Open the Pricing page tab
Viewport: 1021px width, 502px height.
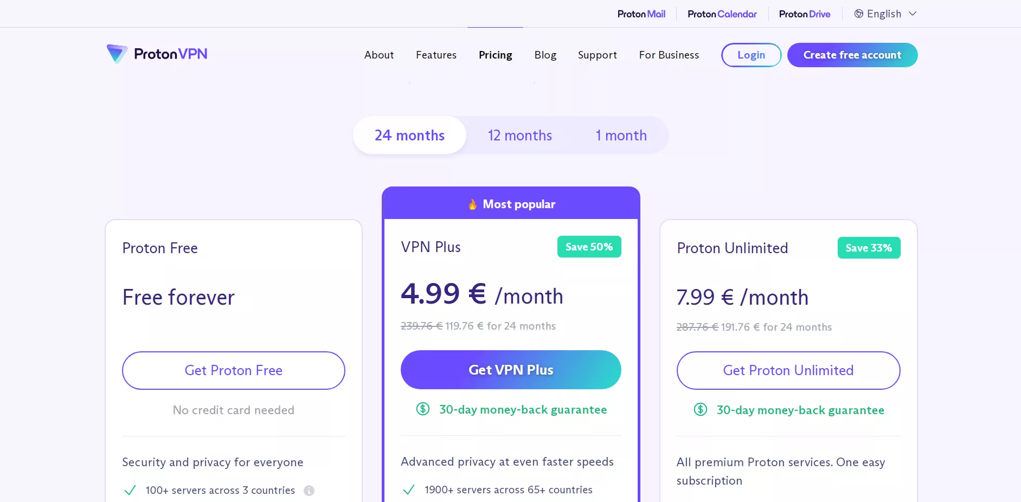coord(495,55)
